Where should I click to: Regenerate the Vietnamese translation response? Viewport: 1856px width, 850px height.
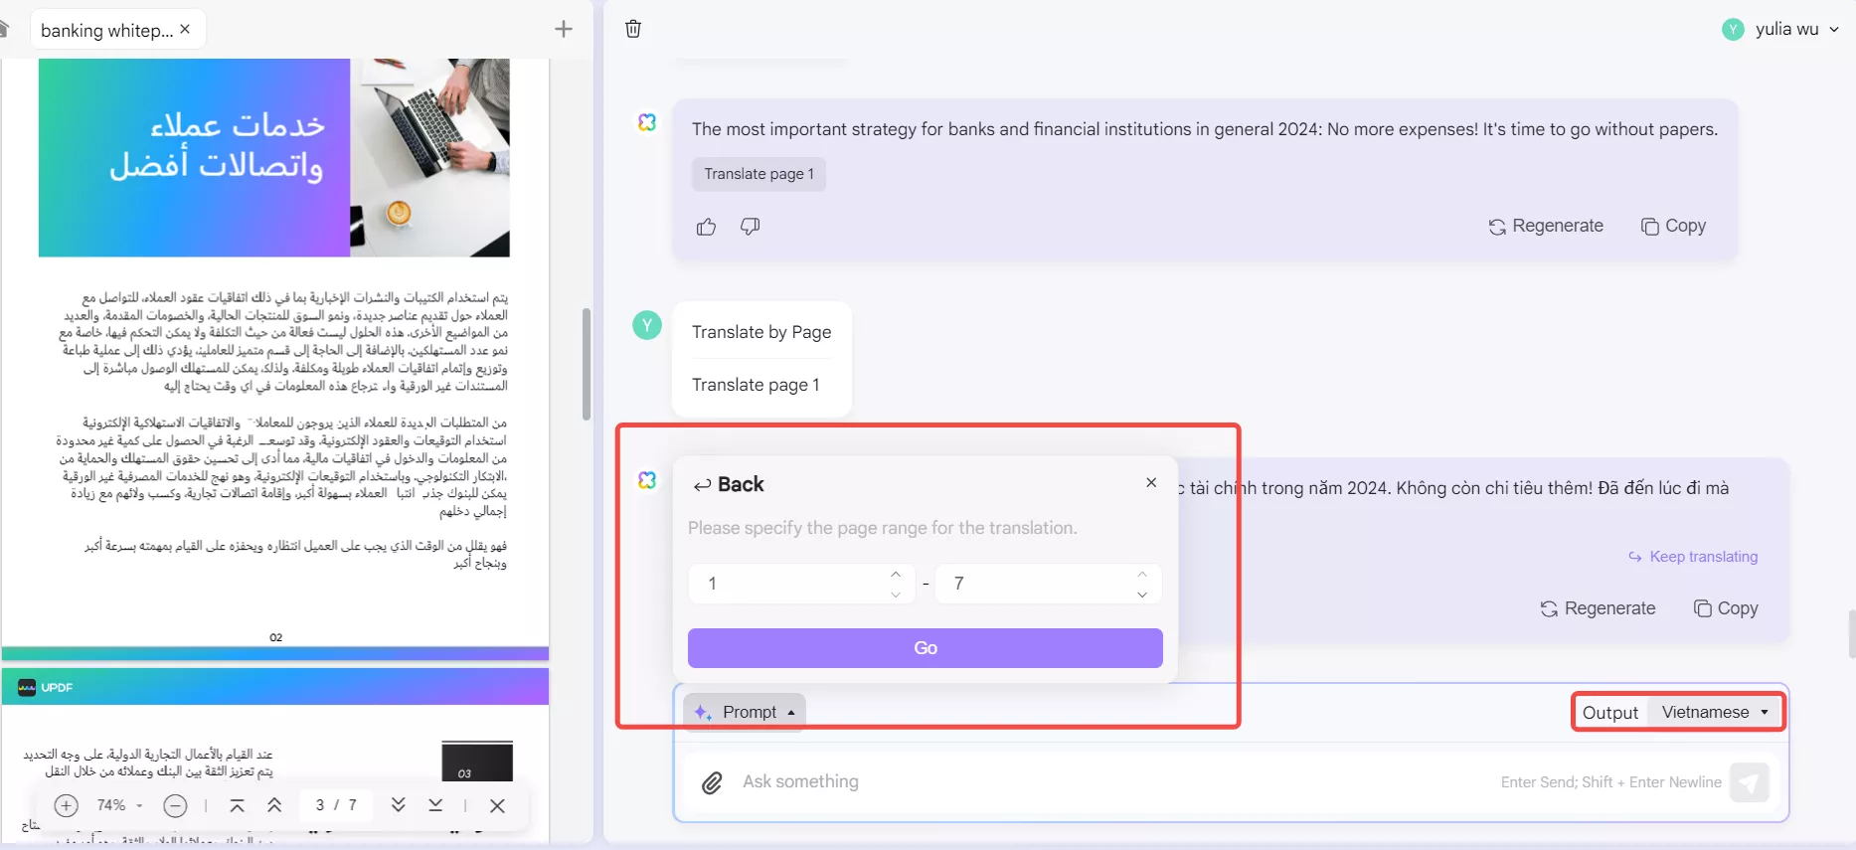(x=1598, y=608)
